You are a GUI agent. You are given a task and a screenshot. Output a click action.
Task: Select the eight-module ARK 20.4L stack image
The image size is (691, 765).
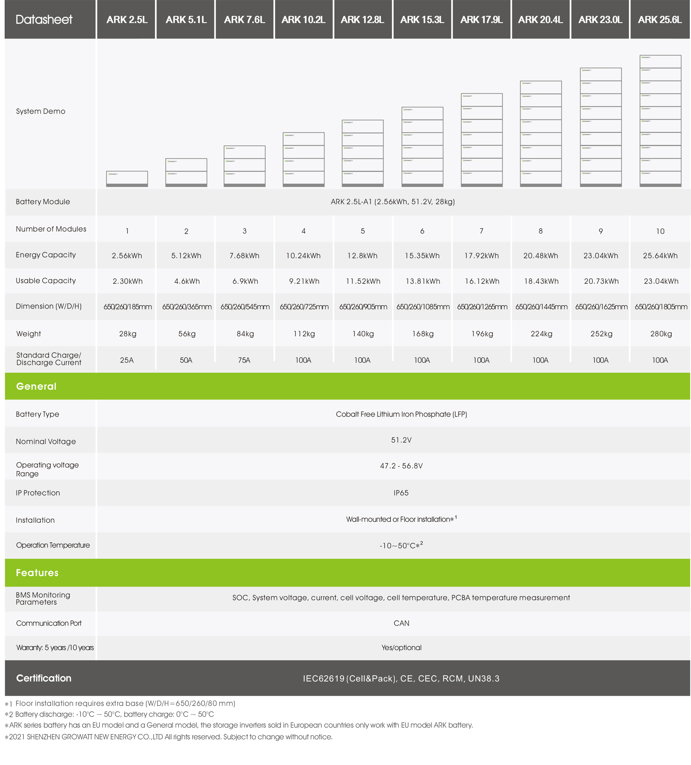[541, 134]
